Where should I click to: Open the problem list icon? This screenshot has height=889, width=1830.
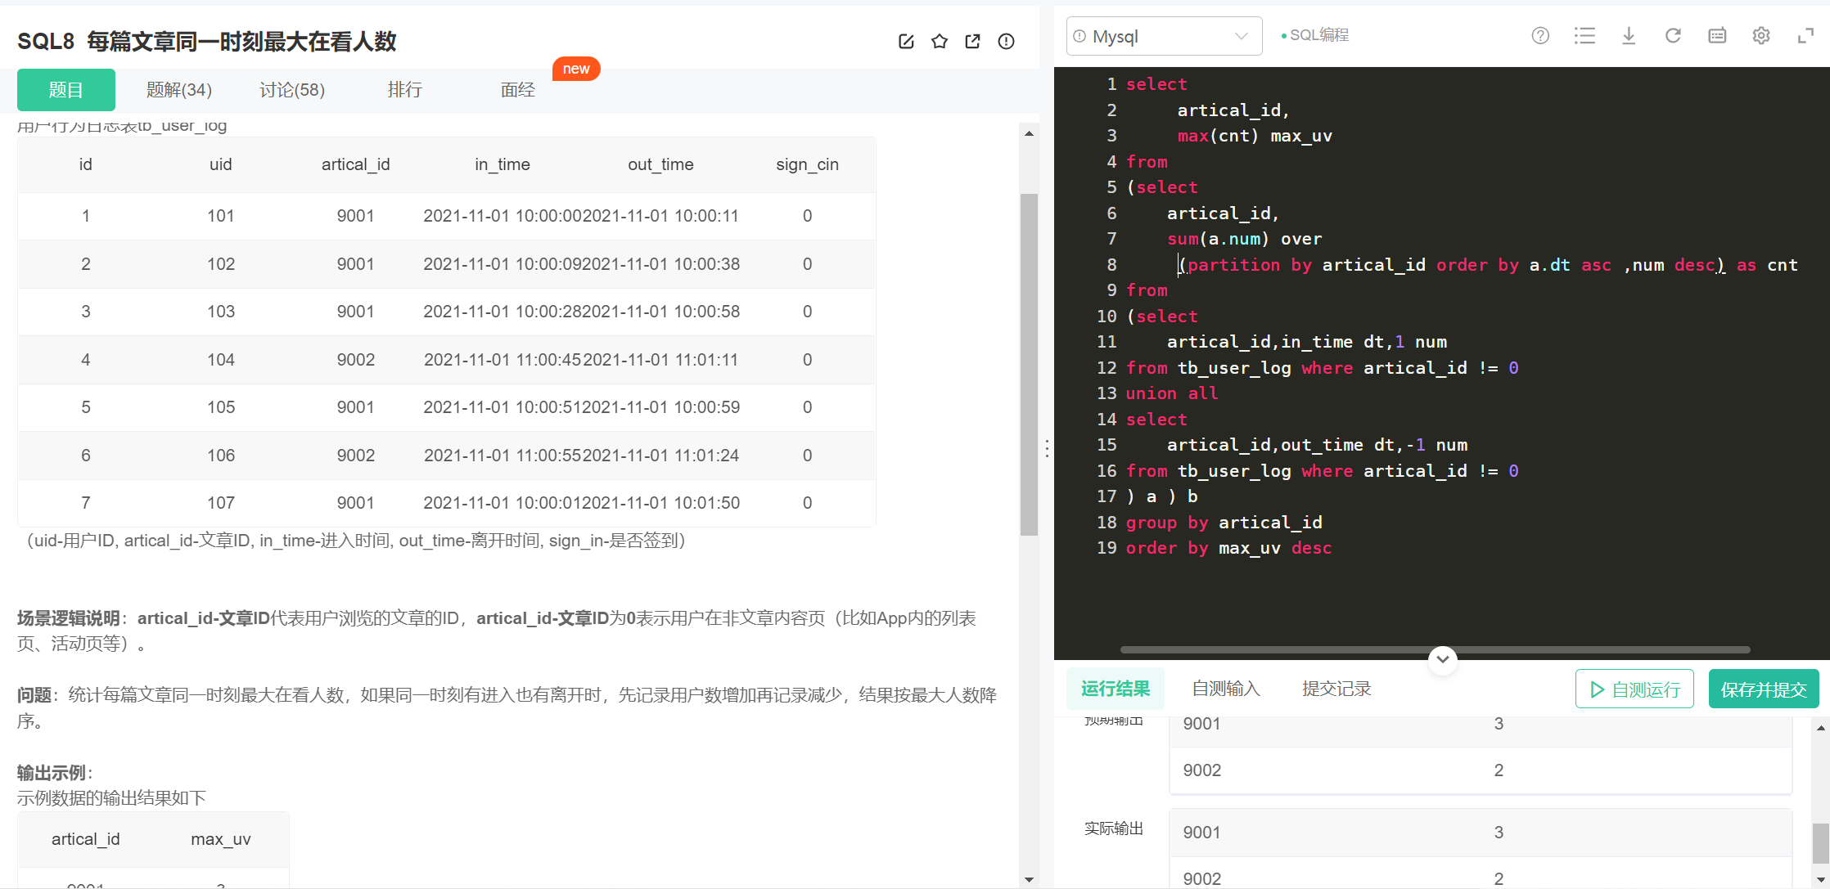point(1584,36)
